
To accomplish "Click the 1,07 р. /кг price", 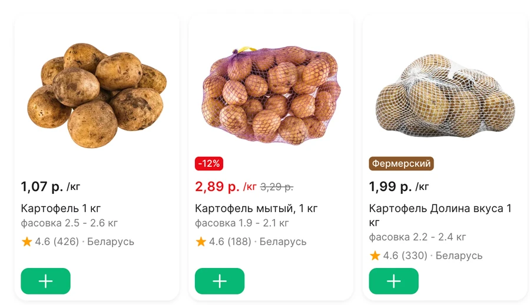I will [x=51, y=186].
